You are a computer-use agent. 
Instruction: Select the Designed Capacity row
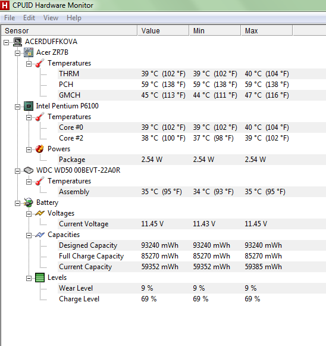pyautogui.click(x=192, y=245)
